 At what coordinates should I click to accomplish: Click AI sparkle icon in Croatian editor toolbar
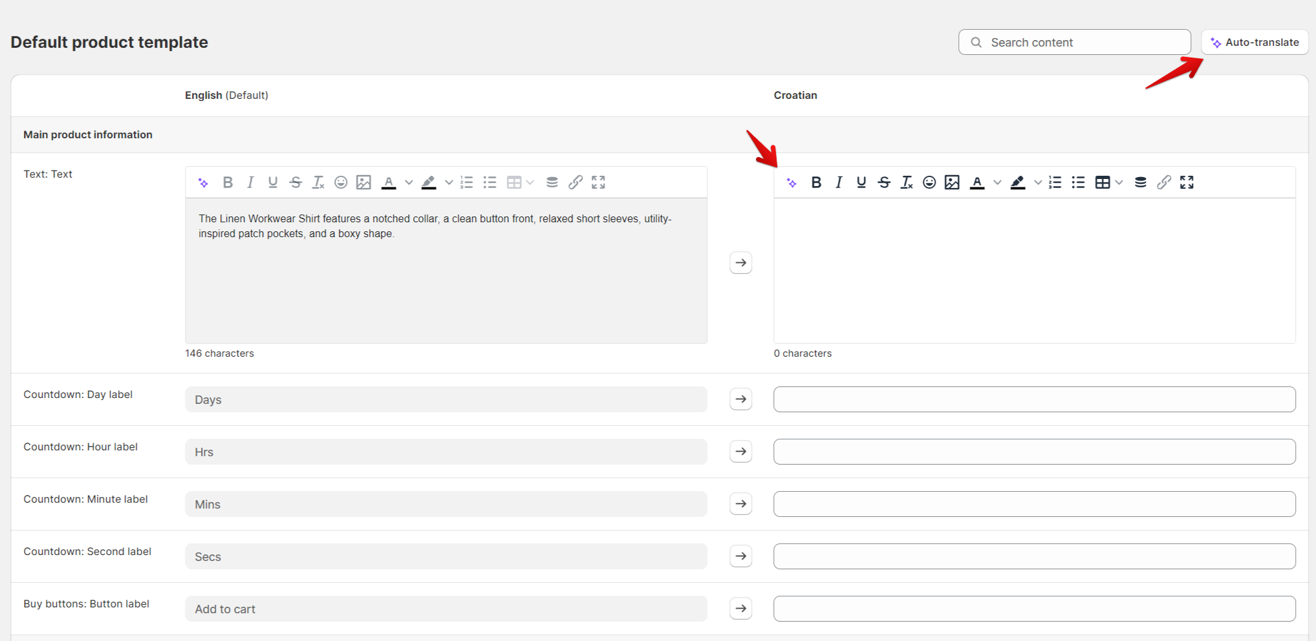pos(792,183)
